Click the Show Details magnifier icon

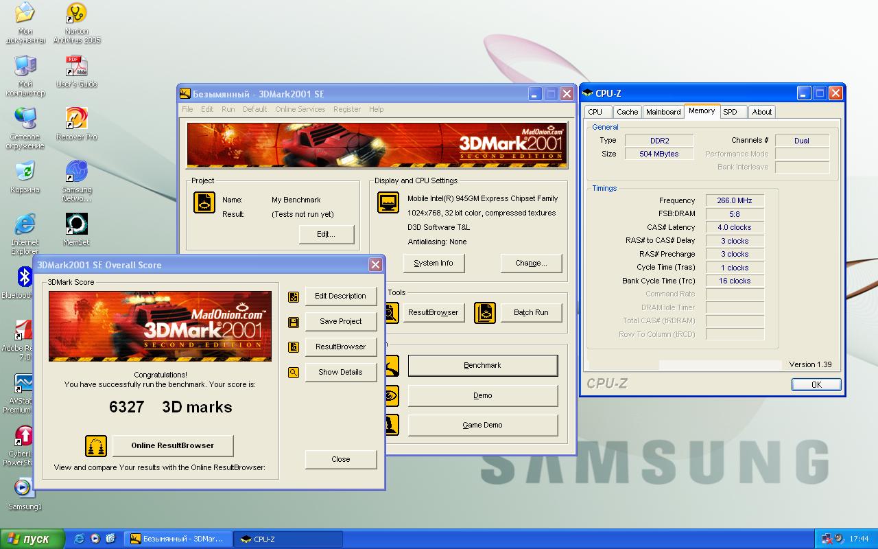click(x=294, y=373)
